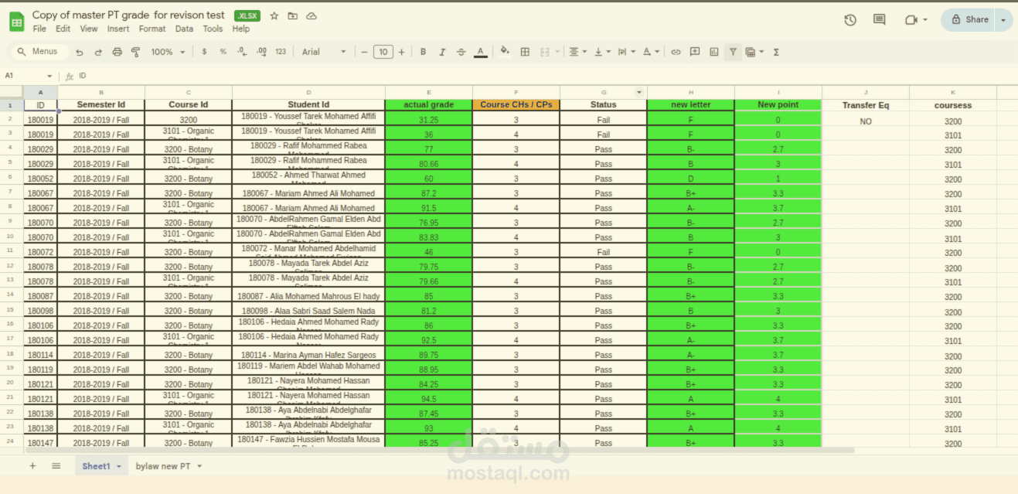Screen dimensions: 1018x494
Task: Open the Arial font dropdown
Action: (x=324, y=52)
